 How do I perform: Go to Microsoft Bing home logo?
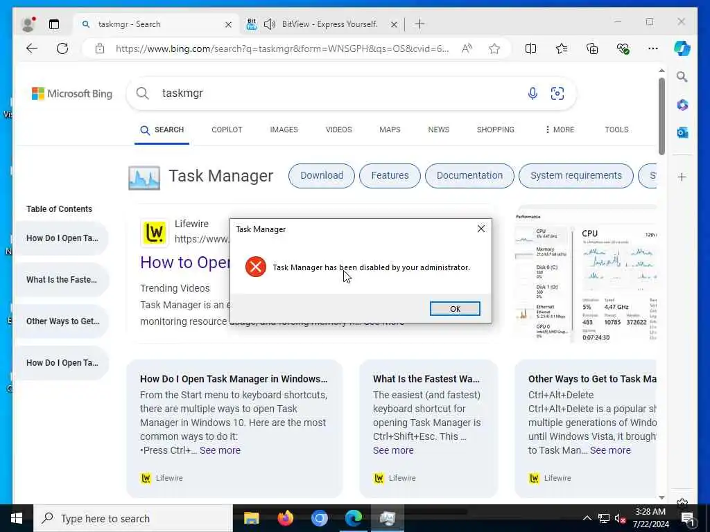72,94
